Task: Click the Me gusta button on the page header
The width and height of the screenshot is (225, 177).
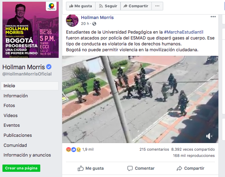Action: (81, 6)
